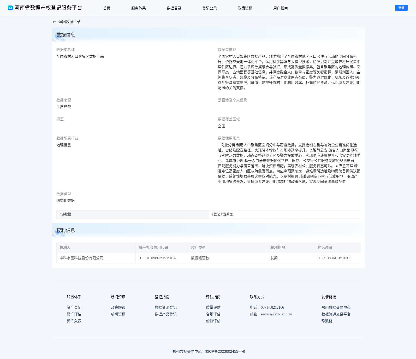Image resolution: width=416 pixels, height=359 pixels.
Task: Click the back arrow icon
Action: click(x=54, y=22)
